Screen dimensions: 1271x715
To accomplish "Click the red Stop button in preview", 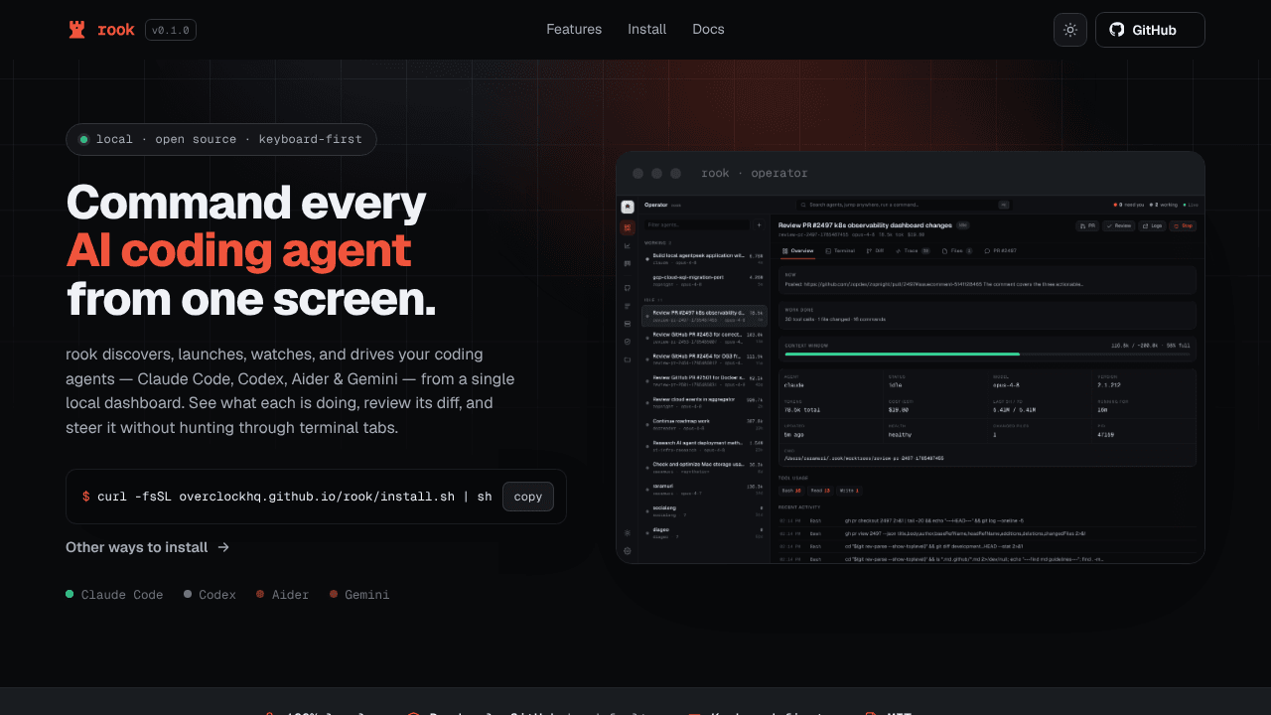I will (x=1183, y=226).
